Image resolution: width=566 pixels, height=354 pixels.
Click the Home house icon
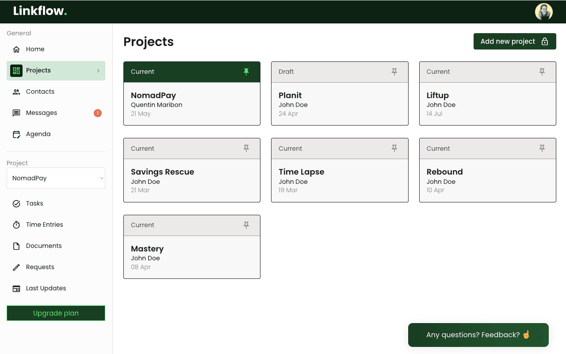(16, 49)
